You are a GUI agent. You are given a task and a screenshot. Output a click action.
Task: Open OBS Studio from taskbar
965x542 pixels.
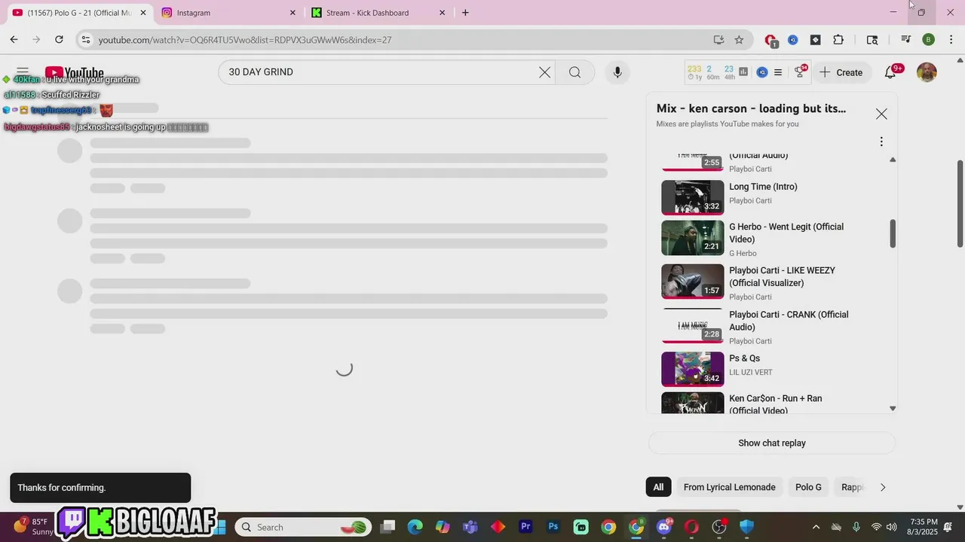point(719,527)
